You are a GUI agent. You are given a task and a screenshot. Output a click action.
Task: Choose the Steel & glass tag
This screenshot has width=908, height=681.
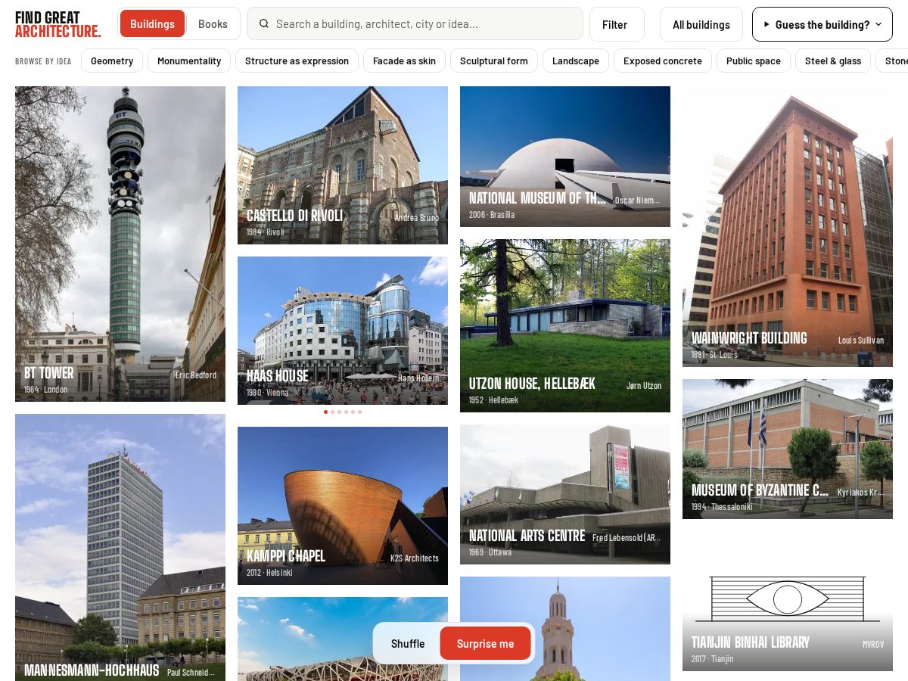(833, 61)
